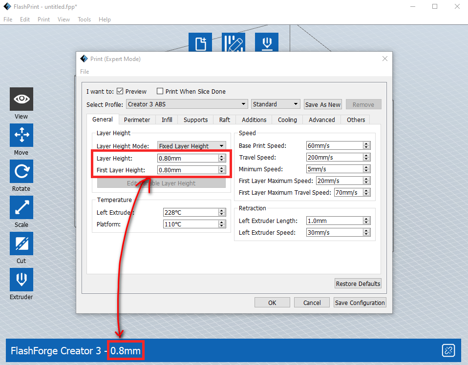Open the main window File menu
Screen dimensions: 468x365
[x=8, y=20]
